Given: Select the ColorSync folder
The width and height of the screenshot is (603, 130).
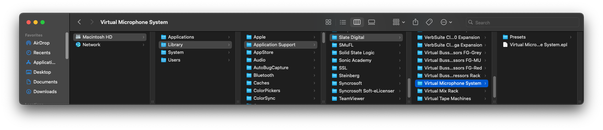Looking at the screenshot, I should 281,98.
